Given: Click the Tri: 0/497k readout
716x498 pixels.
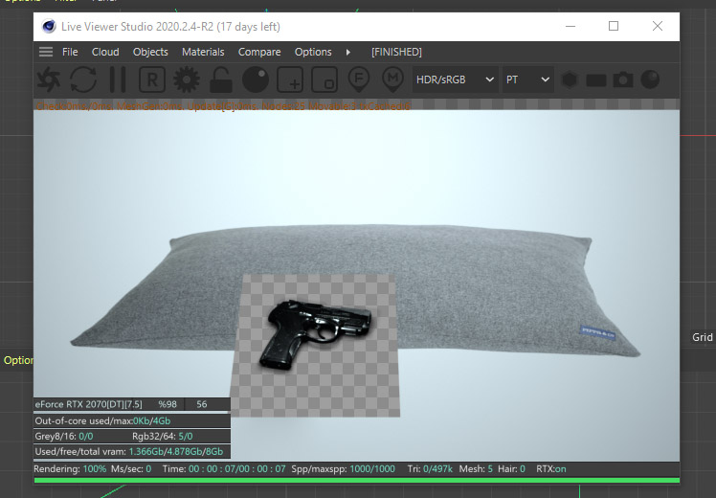Looking at the screenshot, I should (430, 468).
